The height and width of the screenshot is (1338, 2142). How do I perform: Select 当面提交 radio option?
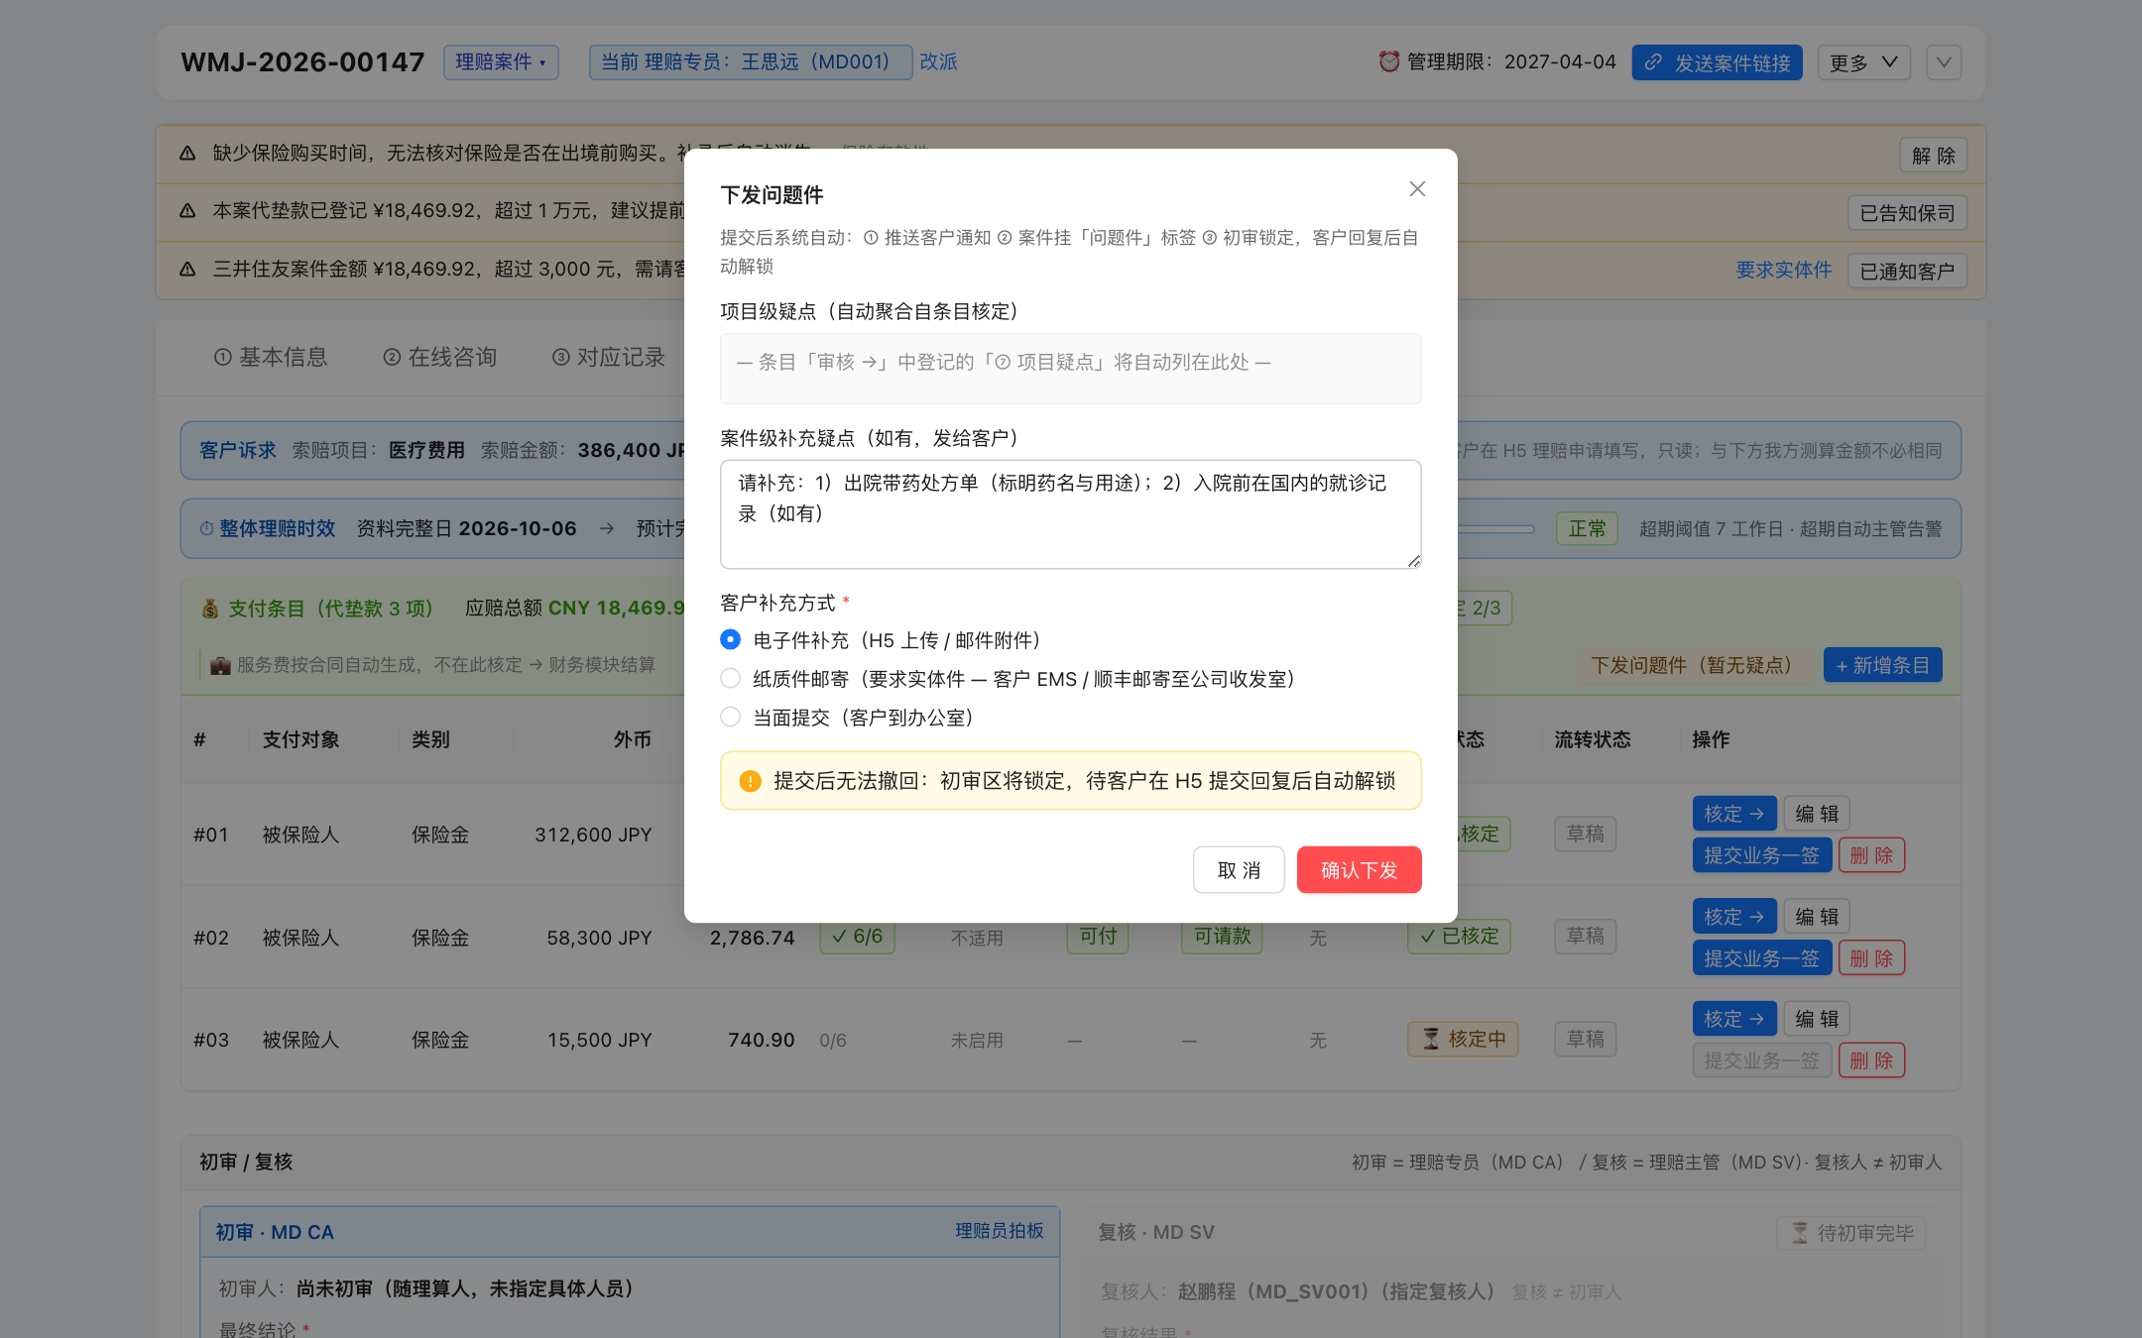[x=731, y=718]
